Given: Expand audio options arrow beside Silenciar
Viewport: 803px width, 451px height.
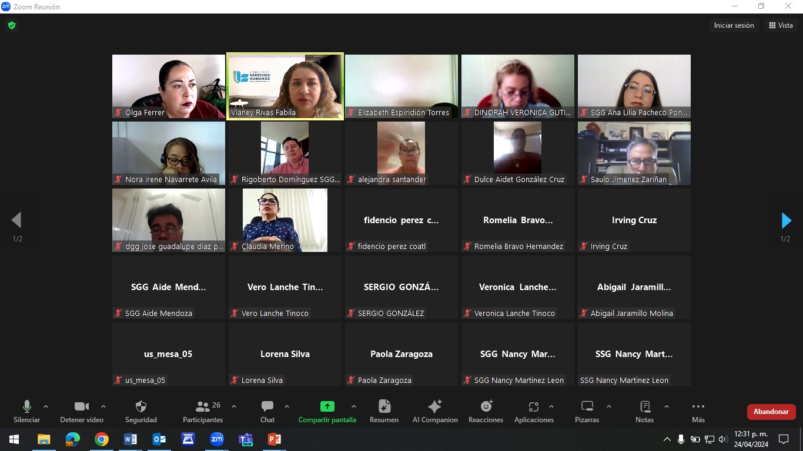Looking at the screenshot, I should [46, 406].
